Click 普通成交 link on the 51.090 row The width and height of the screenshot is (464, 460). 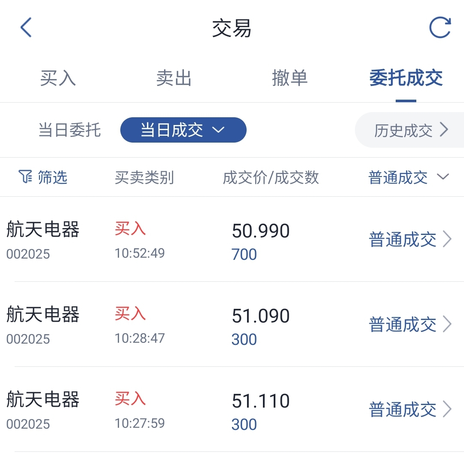[x=402, y=325]
